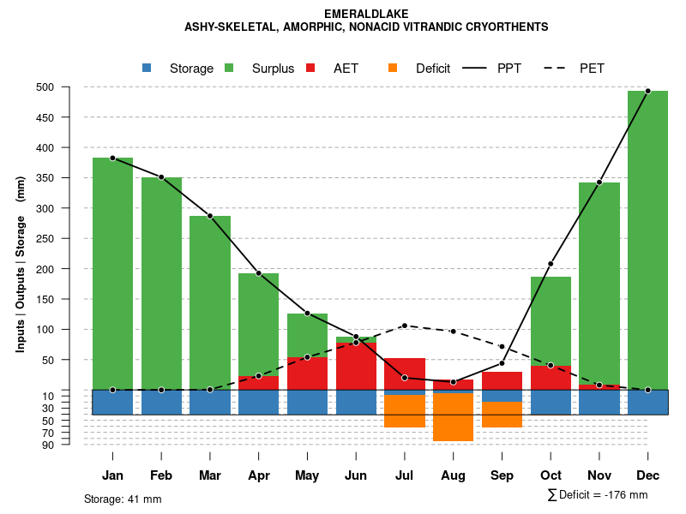Click the EMERALDLAKE chart title
This screenshot has height=514, width=686.
(x=366, y=14)
